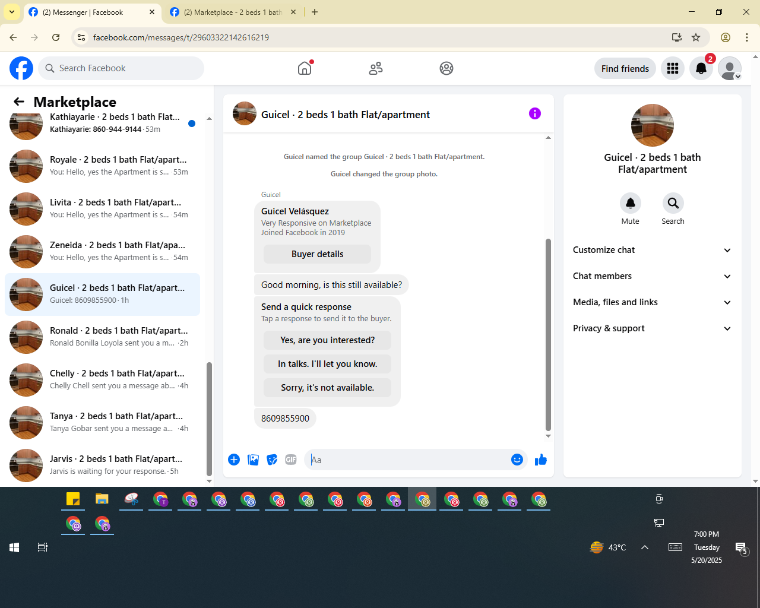The image size is (760, 608).
Task: Choose a GIF icon in composer
Action: [x=291, y=460]
